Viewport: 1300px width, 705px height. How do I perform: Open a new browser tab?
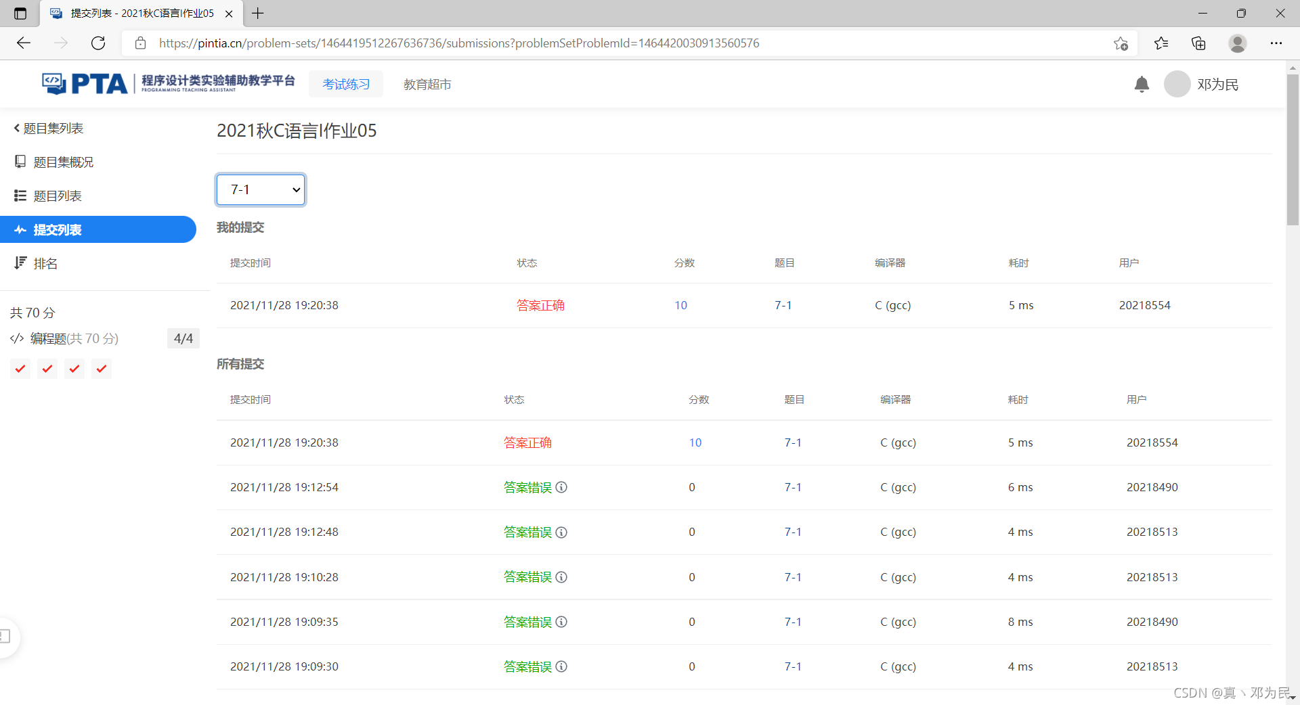(x=258, y=13)
